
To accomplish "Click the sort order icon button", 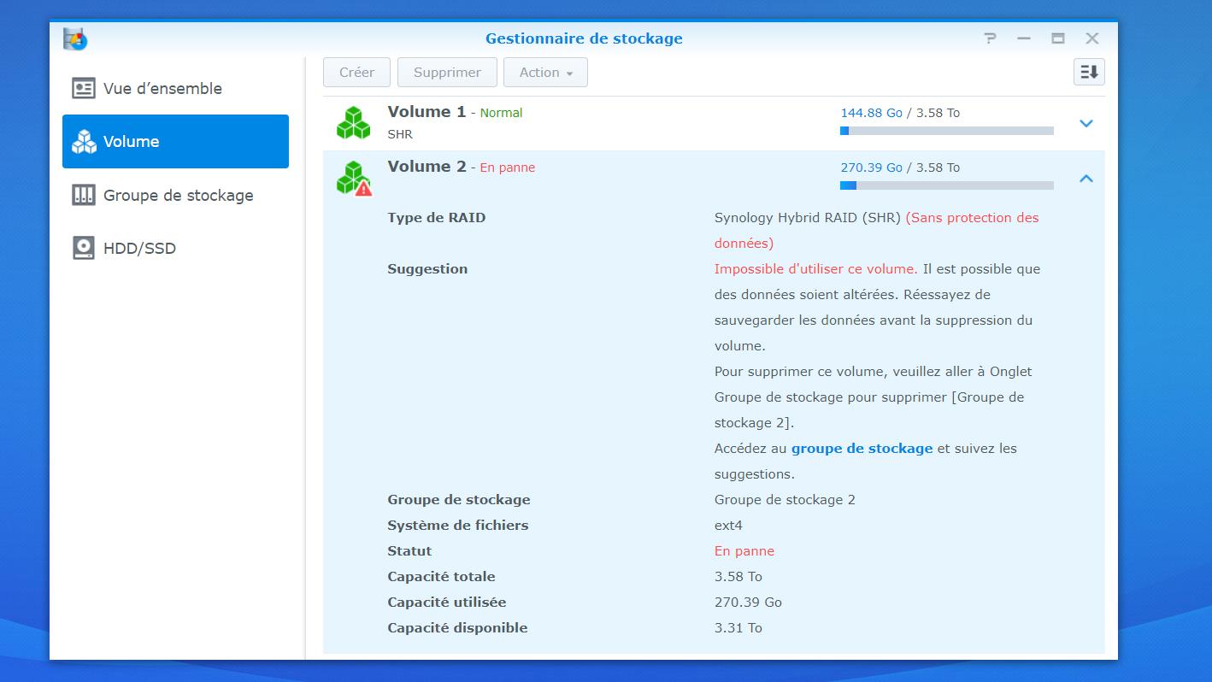I will pos(1089,73).
